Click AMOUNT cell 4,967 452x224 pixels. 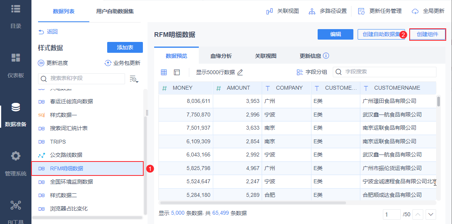(238, 168)
